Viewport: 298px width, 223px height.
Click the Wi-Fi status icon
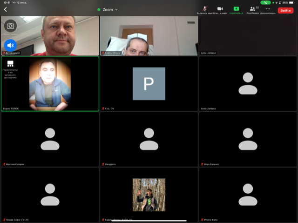point(277,3)
